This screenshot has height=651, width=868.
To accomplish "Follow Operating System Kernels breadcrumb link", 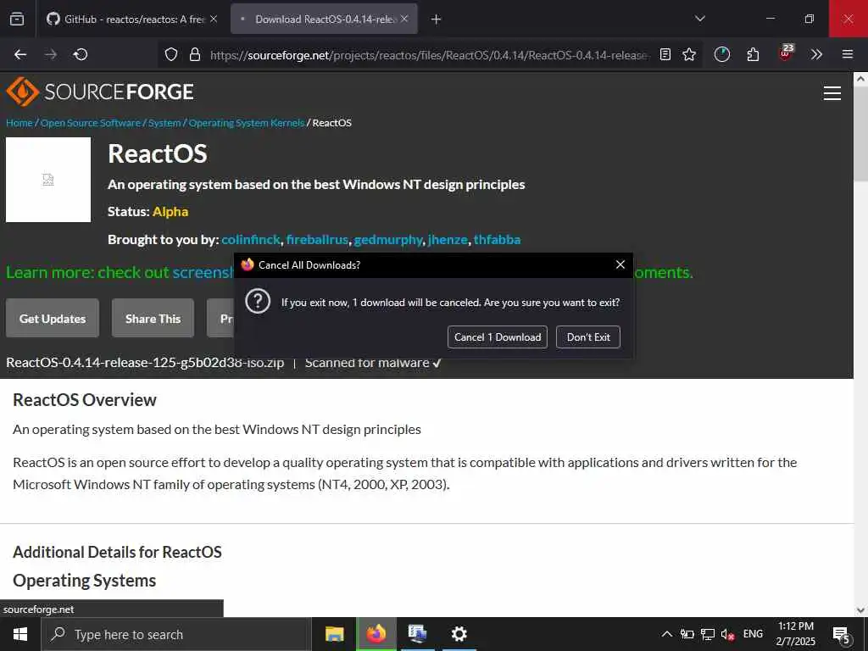I will coord(247,123).
